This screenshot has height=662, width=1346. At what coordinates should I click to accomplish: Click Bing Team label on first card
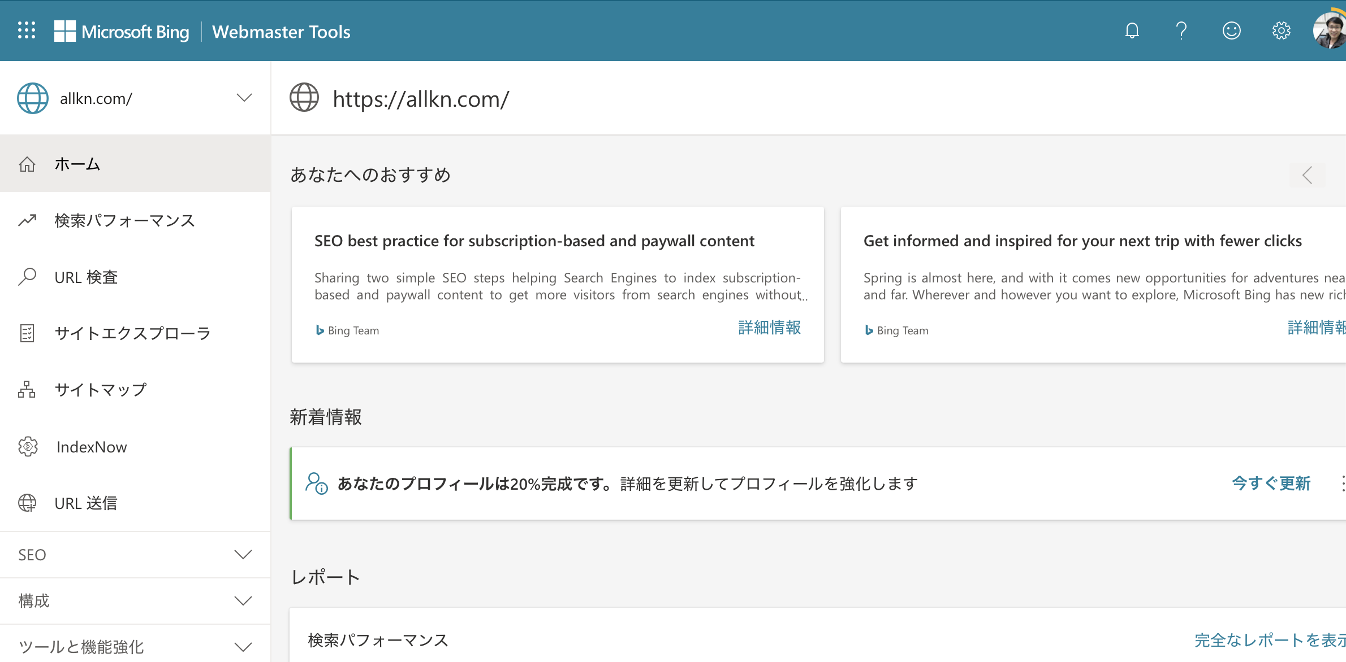(x=353, y=330)
